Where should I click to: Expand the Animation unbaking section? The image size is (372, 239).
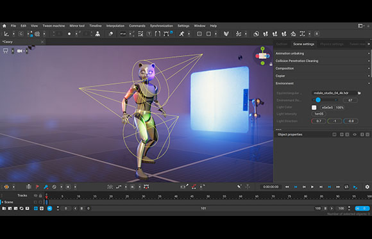(322, 53)
